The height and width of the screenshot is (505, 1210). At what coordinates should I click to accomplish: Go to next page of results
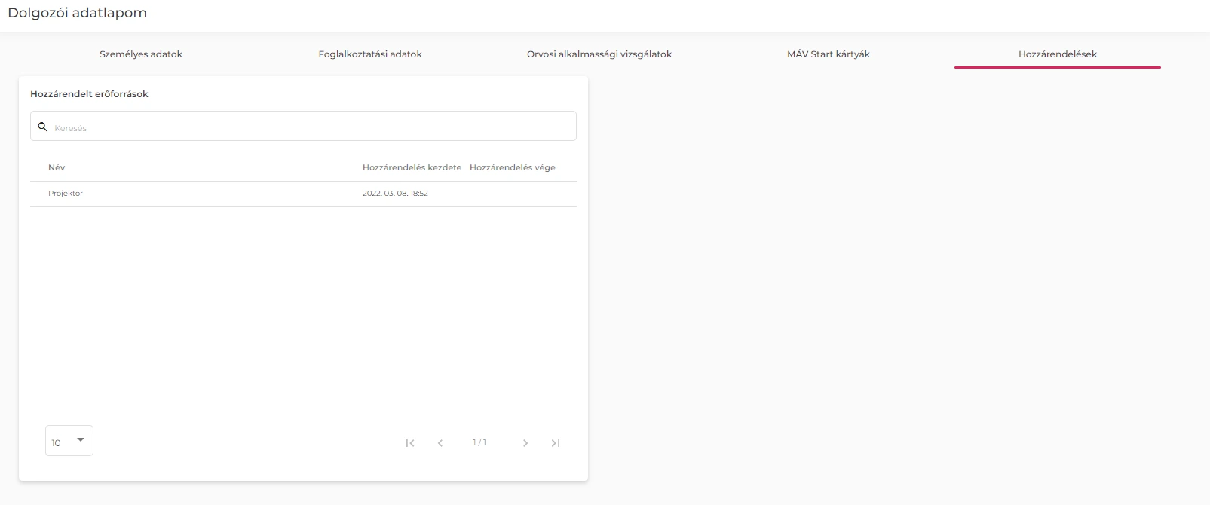coord(525,443)
